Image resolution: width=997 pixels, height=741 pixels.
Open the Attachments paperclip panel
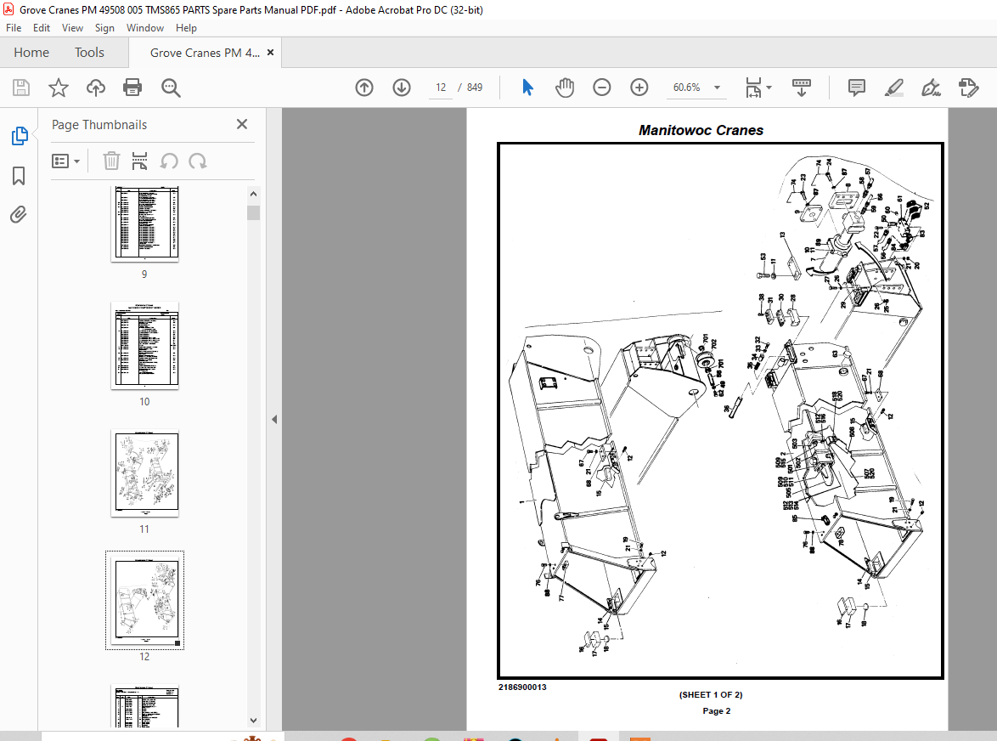(19, 215)
